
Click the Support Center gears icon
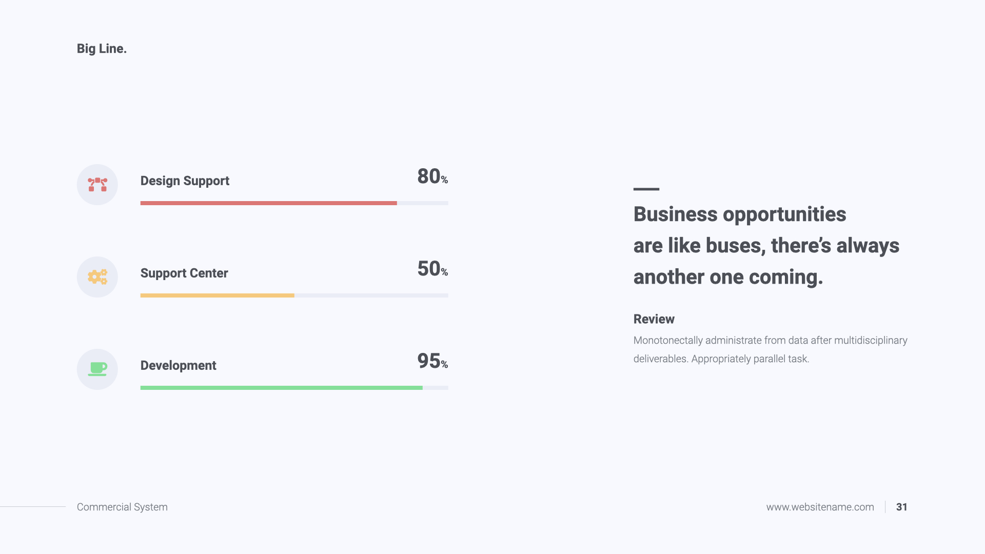click(x=97, y=277)
